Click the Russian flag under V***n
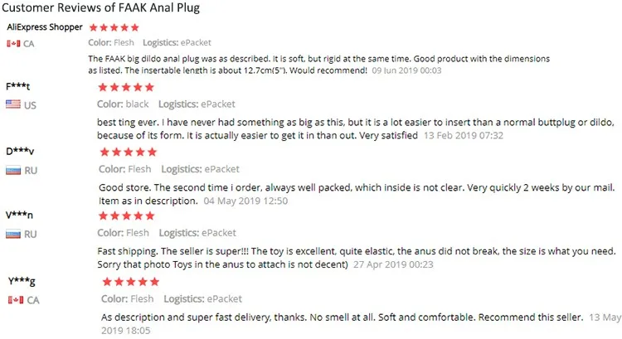The width and height of the screenshot is (622, 339). tap(12, 235)
